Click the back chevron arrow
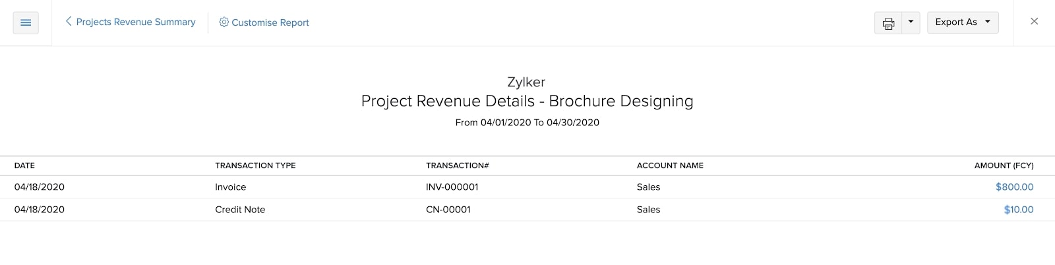 coord(69,22)
